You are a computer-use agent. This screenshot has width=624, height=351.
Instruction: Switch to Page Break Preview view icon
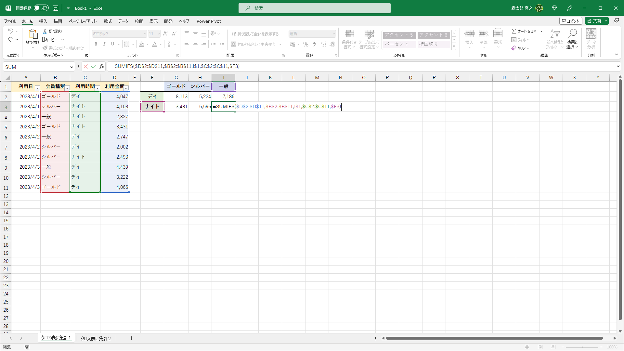pyautogui.click(x=553, y=347)
